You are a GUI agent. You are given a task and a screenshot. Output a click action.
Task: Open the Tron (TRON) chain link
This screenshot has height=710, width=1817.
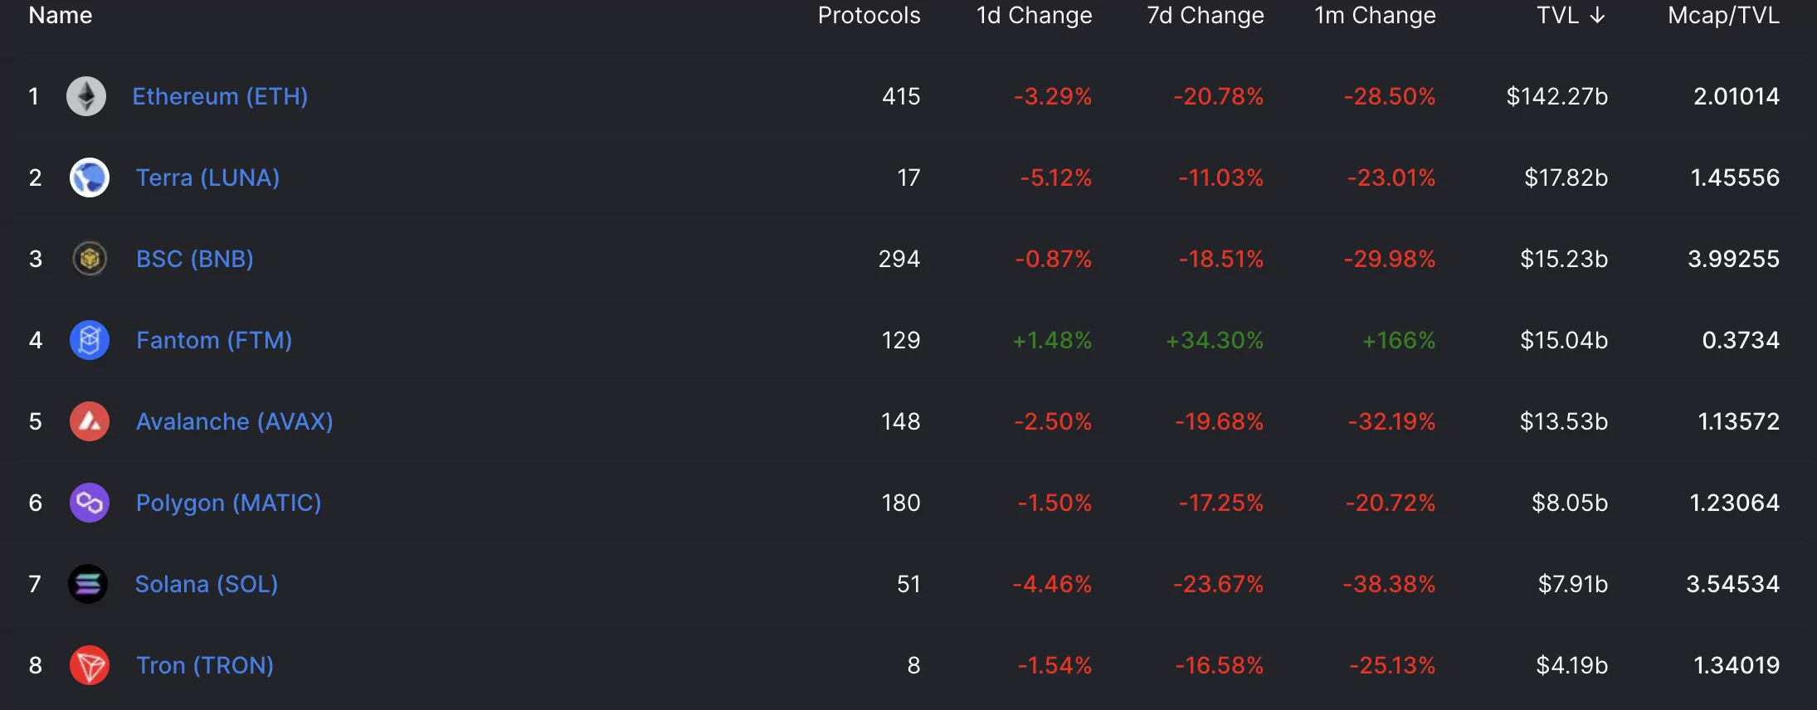[x=205, y=665]
